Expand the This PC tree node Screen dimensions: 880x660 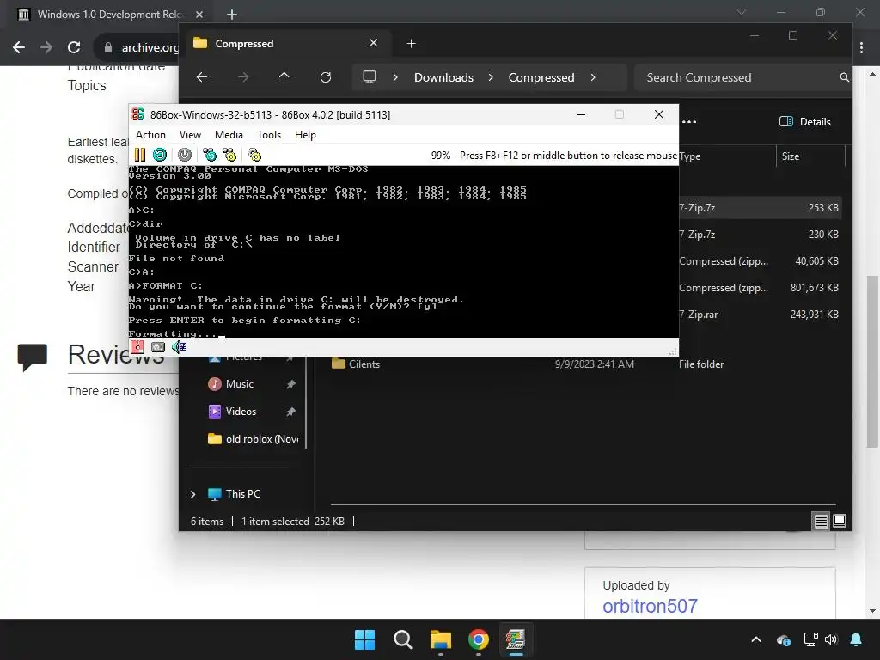[x=193, y=494]
